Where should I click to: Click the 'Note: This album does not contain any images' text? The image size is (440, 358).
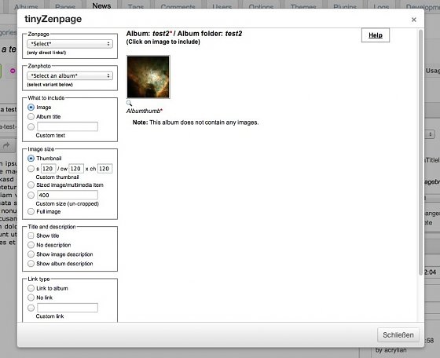pyautogui.click(x=196, y=122)
